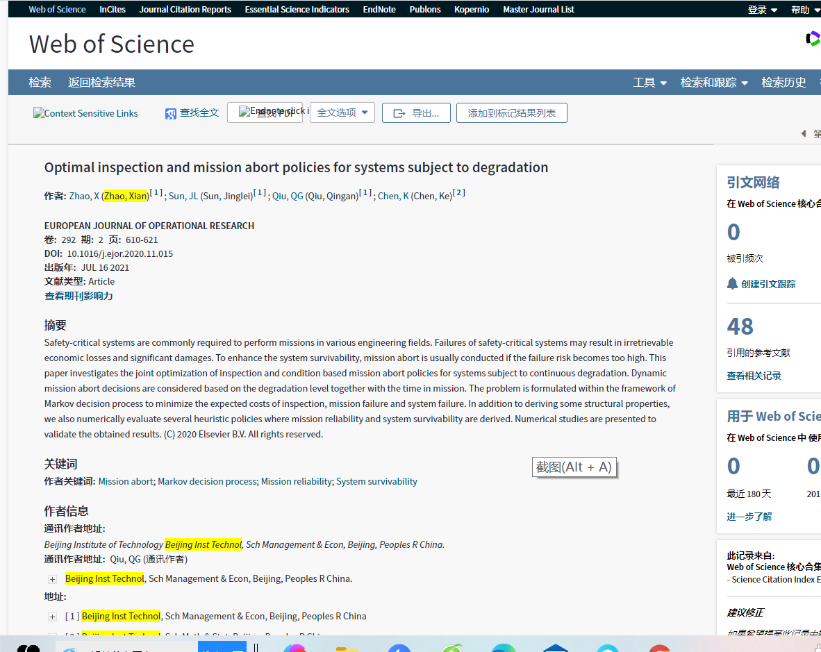Expand address [1] Beijing Inst Technol
Image resolution: width=821 pixels, height=652 pixels.
52,617
